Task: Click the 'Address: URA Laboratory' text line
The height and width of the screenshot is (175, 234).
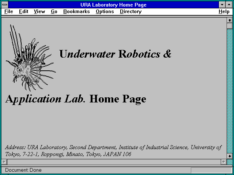Action: pos(113,147)
